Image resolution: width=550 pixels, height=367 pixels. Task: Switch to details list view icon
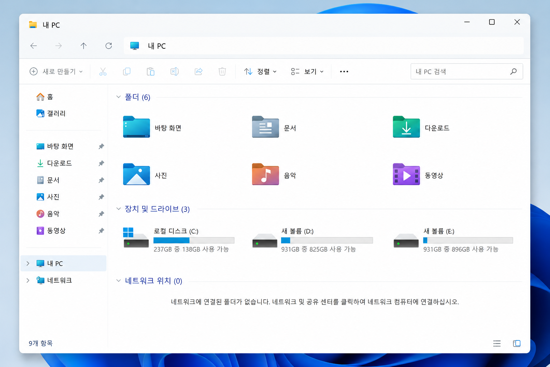(497, 343)
